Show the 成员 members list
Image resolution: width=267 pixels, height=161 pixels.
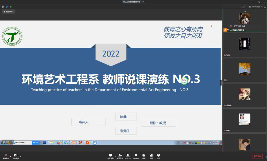pos(128,156)
